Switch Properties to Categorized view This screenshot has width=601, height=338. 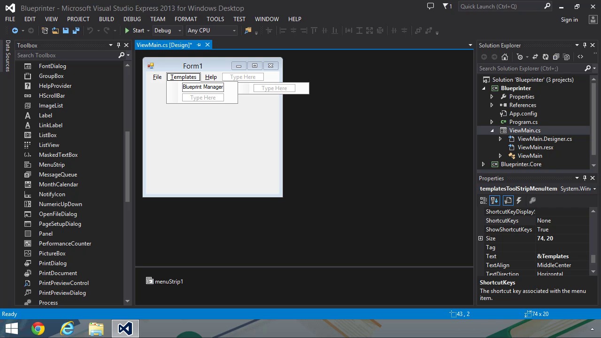click(483, 200)
